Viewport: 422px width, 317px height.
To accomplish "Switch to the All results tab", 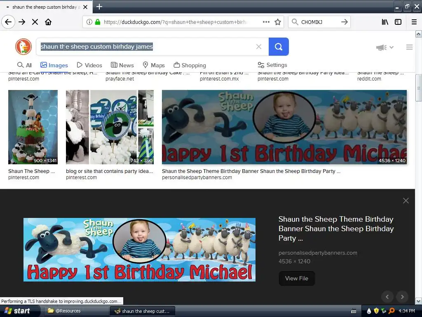I will click(x=24, y=65).
